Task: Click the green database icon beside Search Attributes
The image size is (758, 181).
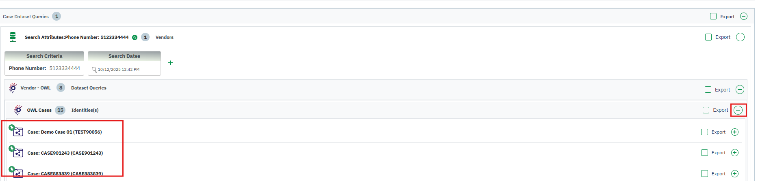Action: 13,37
